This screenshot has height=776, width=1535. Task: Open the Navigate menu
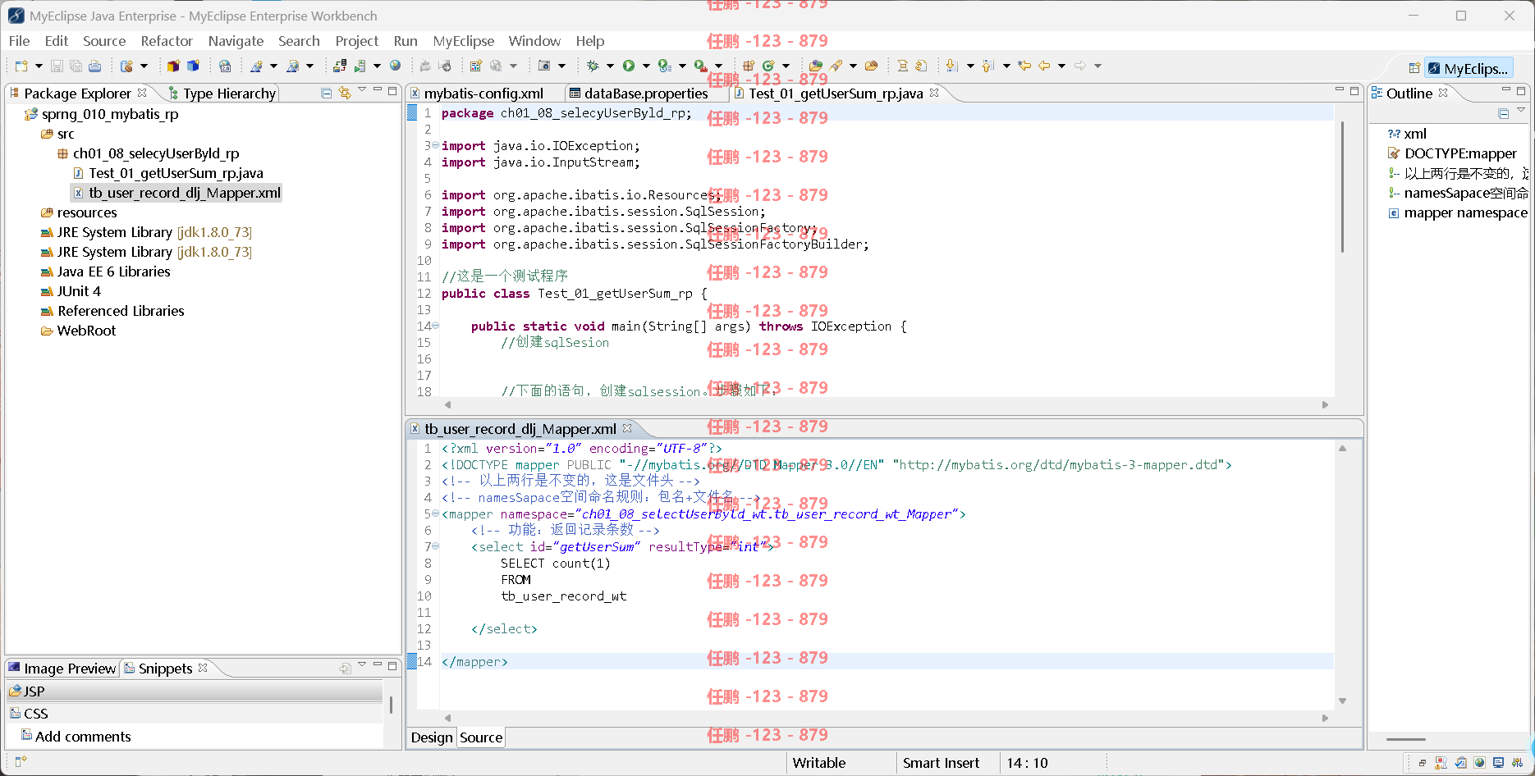point(236,41)
